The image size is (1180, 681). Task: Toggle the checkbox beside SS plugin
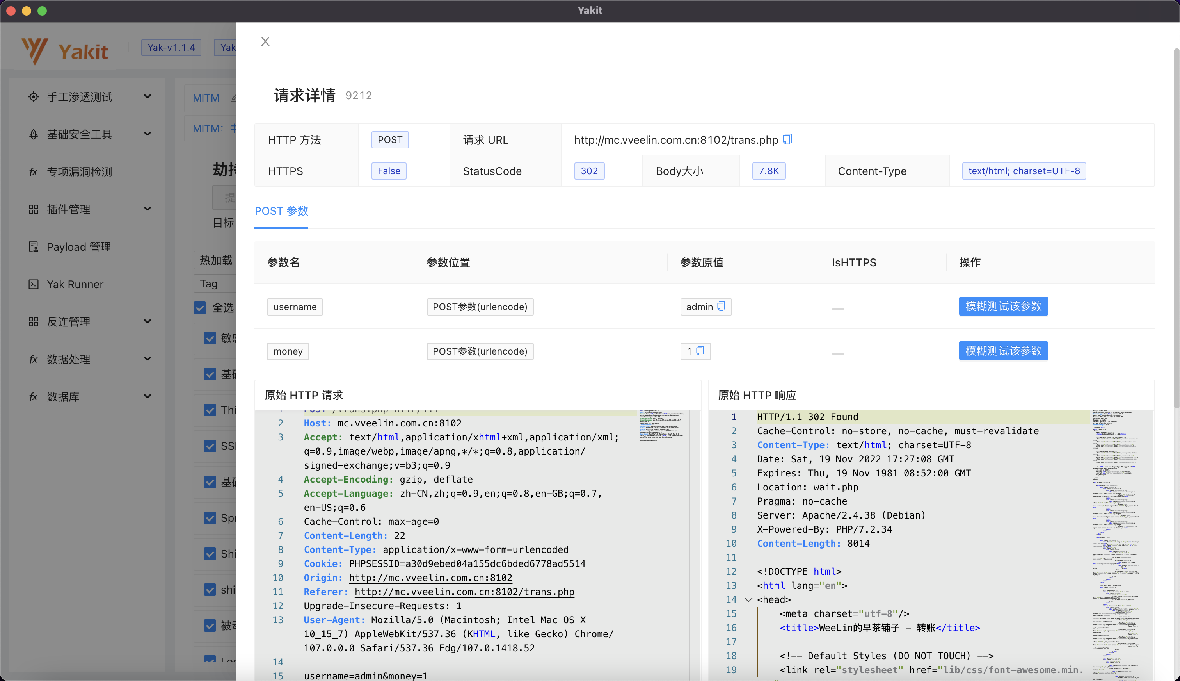click(210, 446)
